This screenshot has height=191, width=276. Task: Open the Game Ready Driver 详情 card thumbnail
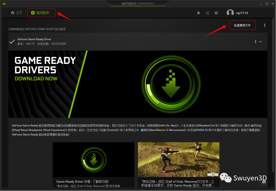[94, 159]
